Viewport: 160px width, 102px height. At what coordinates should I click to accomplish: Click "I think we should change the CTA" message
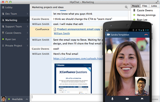click(x=83, y=19)
